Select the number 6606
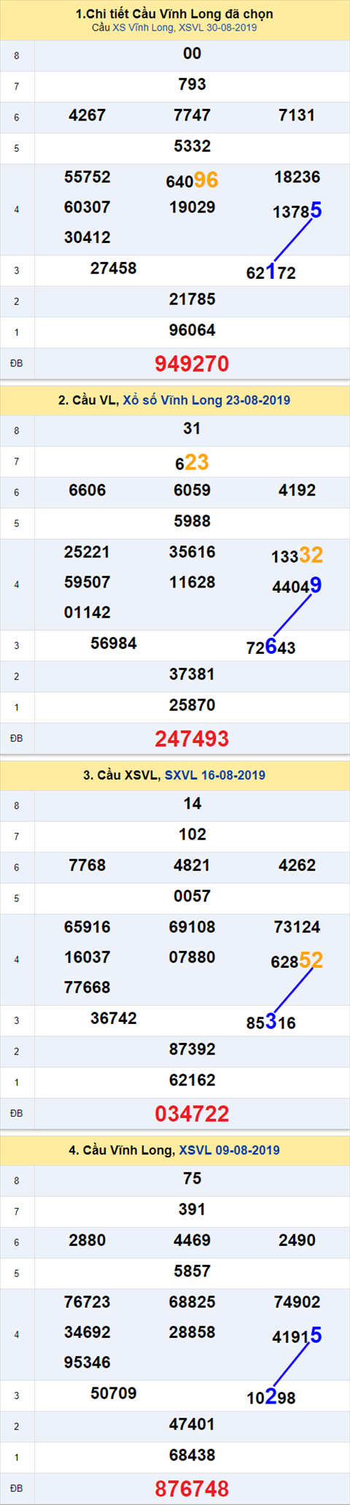This screenshot has width=350, height=1505. 87,490
